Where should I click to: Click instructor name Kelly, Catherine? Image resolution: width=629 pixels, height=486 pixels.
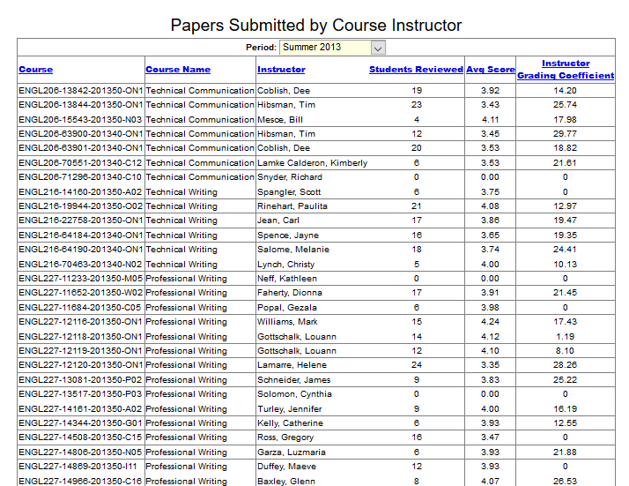(x=290, y=423)
